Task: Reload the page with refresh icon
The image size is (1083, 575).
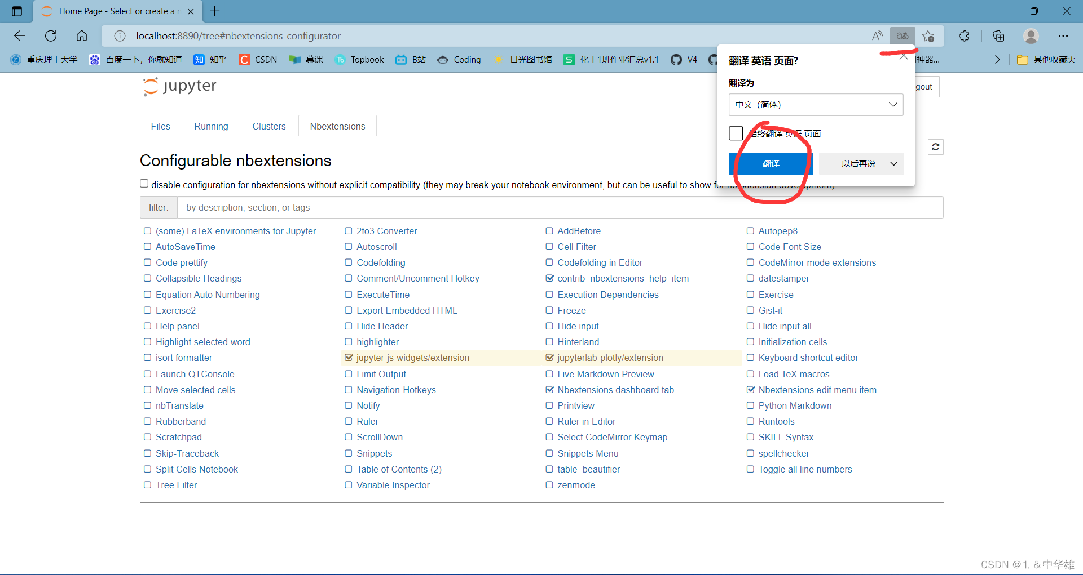Action: pos(51,36)
